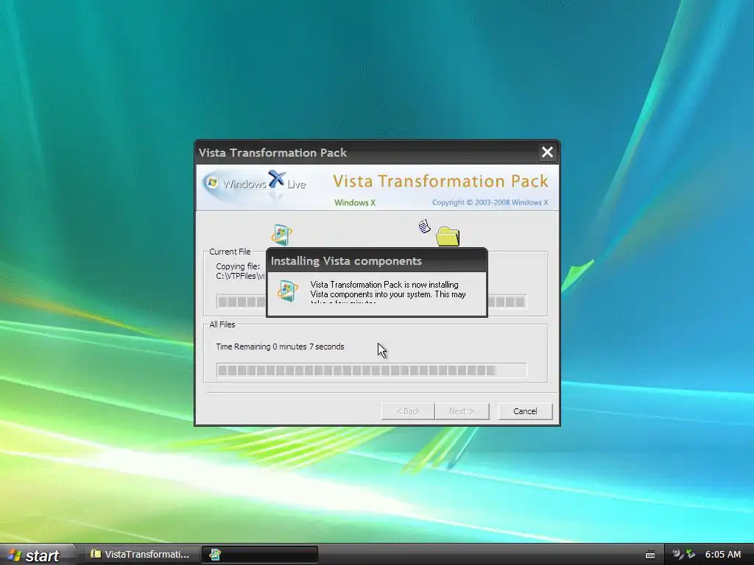Click the flying document page icon

point(424,227)
